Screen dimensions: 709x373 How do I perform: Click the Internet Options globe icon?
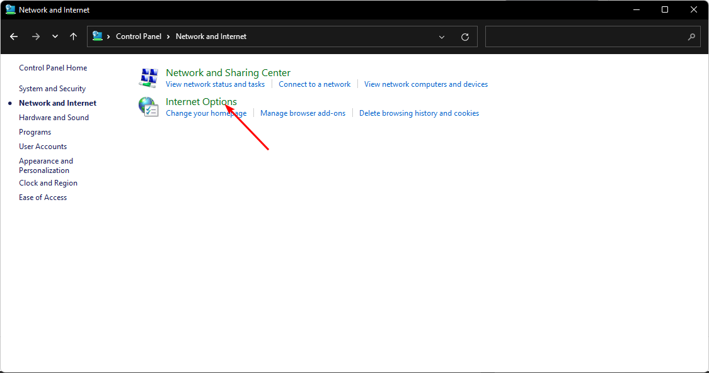(148, 107)
